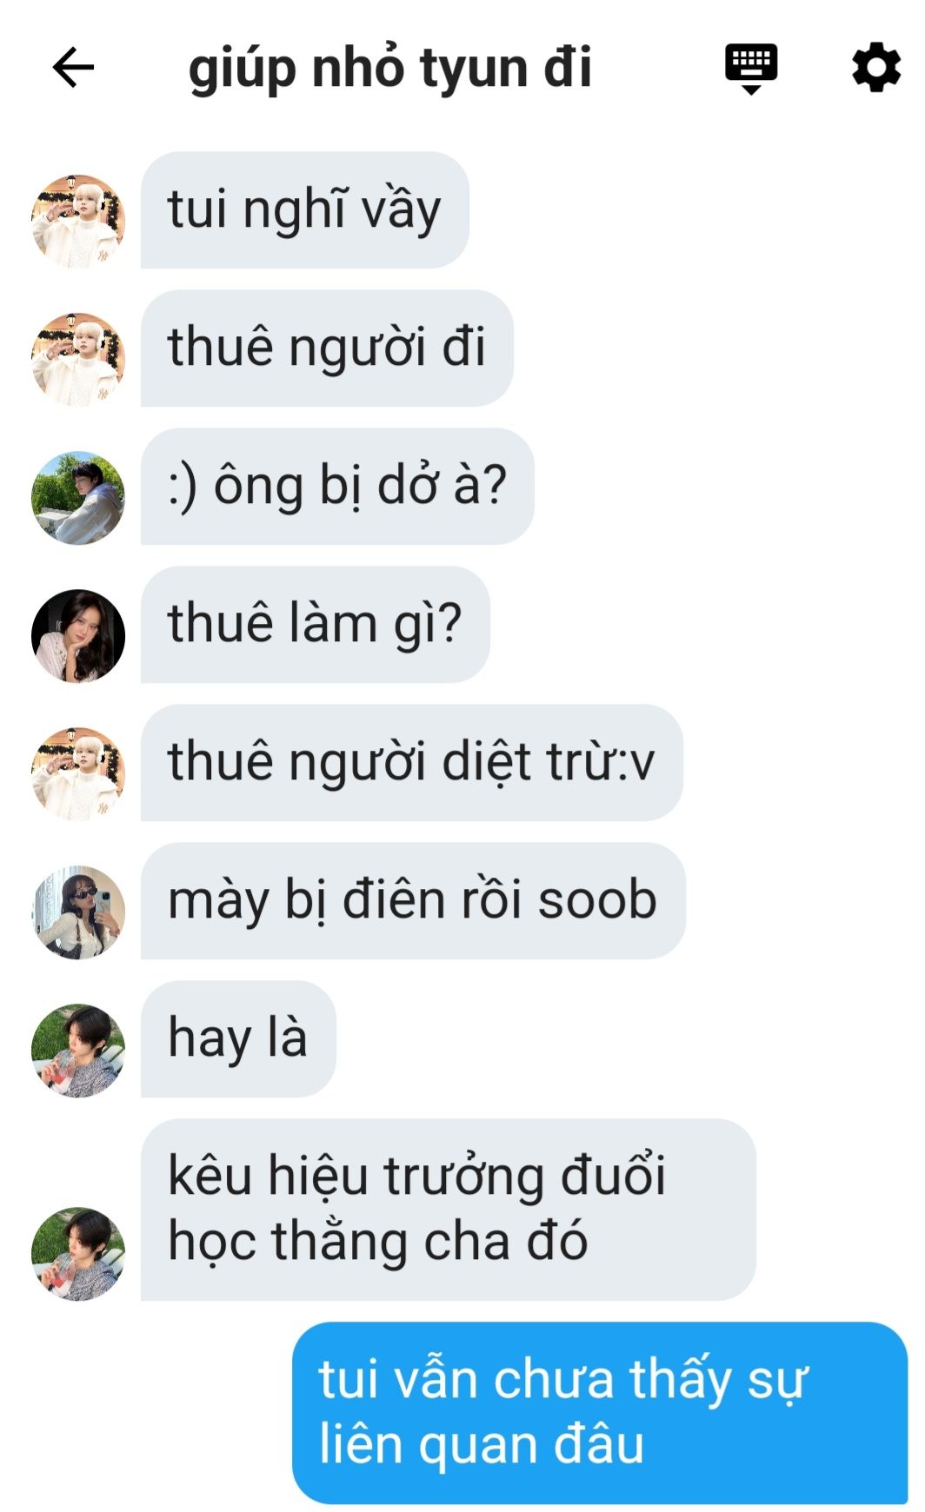925x1512 pixels.
Task: Open the chat title 'giúp nhỏ tyun đi'
Action: pyautogui.click(x=389, y=68)
